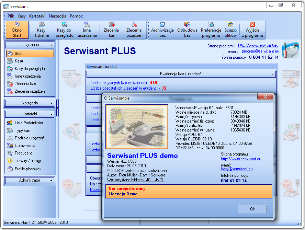Open Wykorzystano biblioteki JCL i JVCL link
Image resolution: width=305 pixels, height=230 pixels.
(135, 180)
